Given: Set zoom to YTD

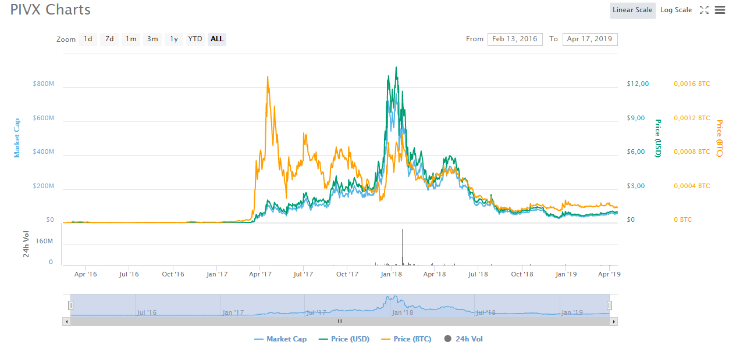Looking at the screenshot, I should pos(195,39).
